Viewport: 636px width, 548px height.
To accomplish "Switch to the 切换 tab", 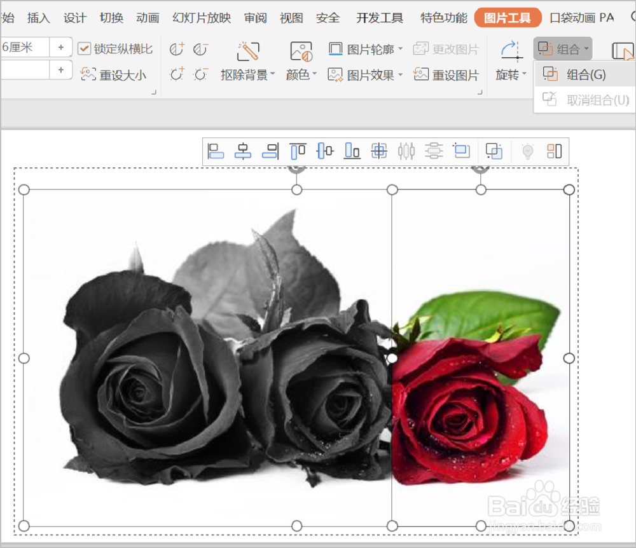I will pos(111,18).
